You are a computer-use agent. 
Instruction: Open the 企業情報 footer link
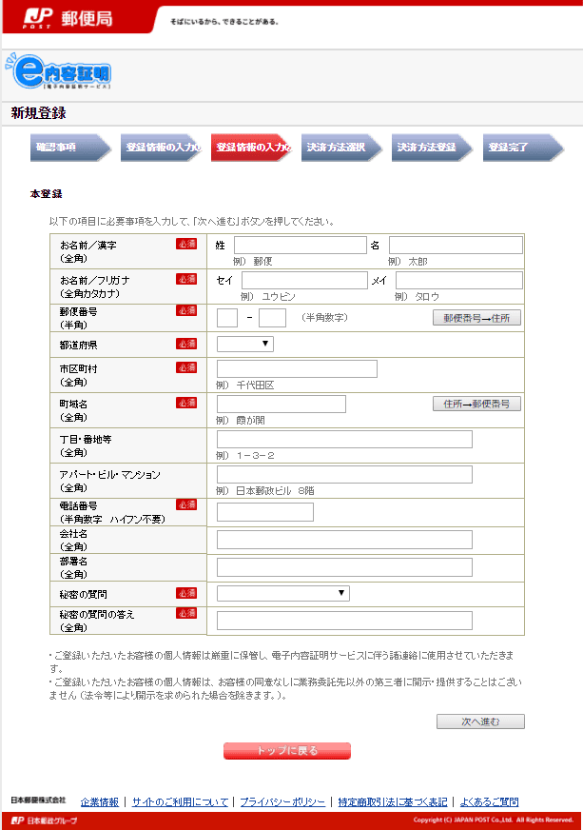100,801
